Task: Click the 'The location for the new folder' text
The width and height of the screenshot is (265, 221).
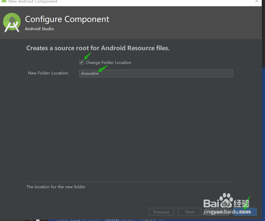Action: [56, 187]
